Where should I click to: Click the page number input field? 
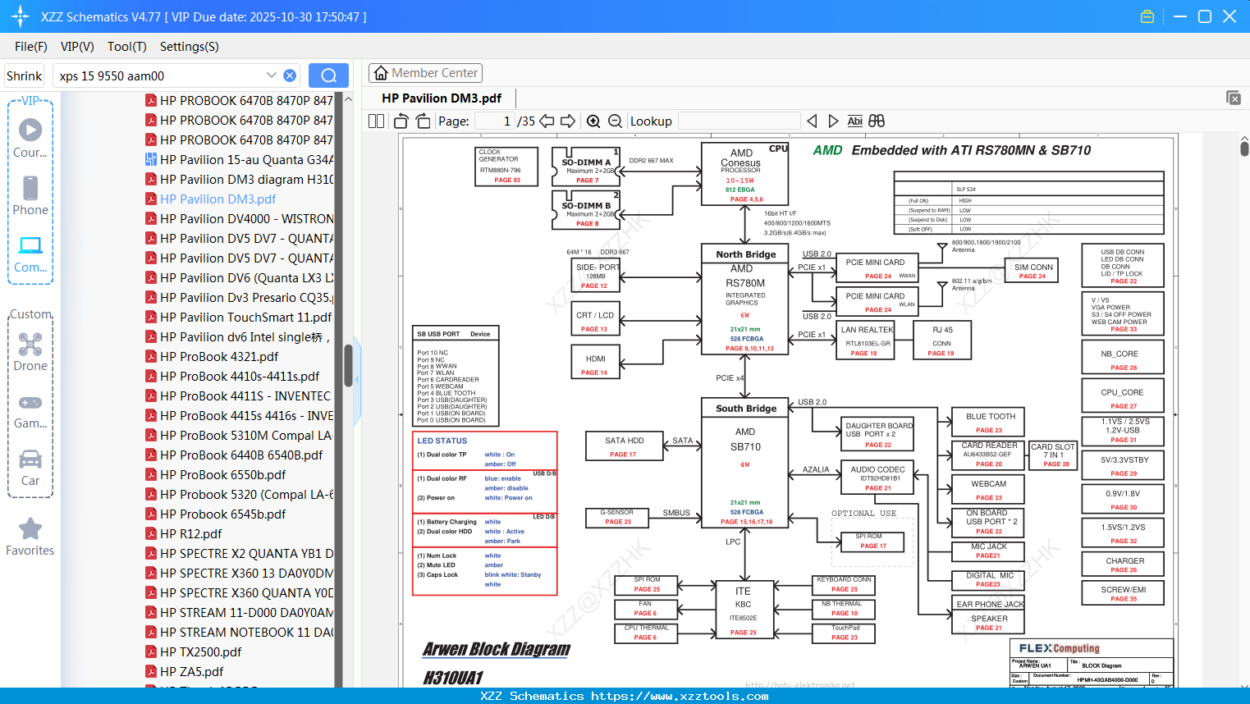[x=494, y=121]
